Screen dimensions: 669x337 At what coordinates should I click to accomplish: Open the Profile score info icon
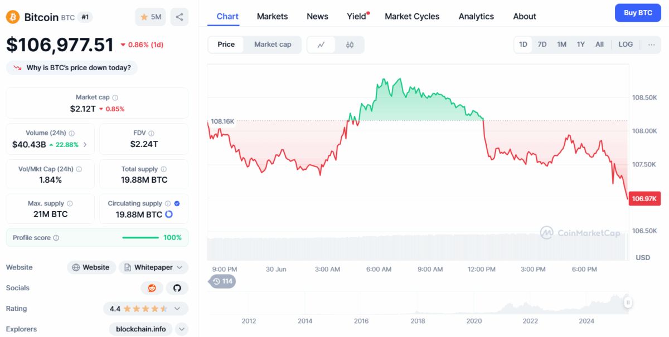coord(56,238)
